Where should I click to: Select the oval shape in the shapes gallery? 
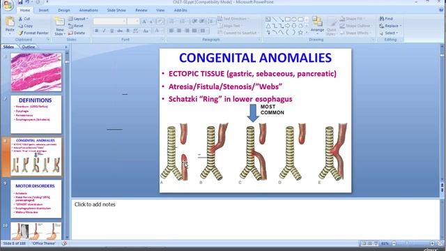tap(294, 20)
